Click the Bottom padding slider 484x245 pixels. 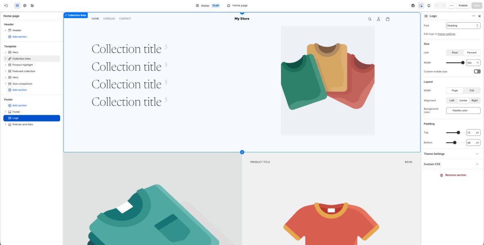click(x=455, y=142)
